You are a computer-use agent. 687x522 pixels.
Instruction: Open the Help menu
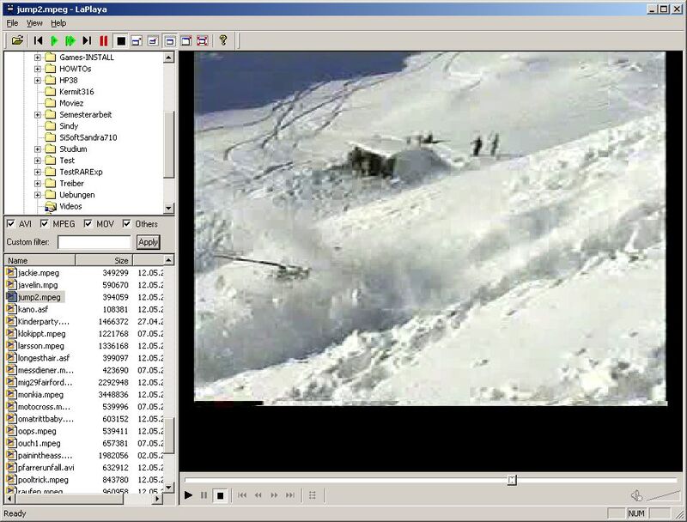pos(58,23)
